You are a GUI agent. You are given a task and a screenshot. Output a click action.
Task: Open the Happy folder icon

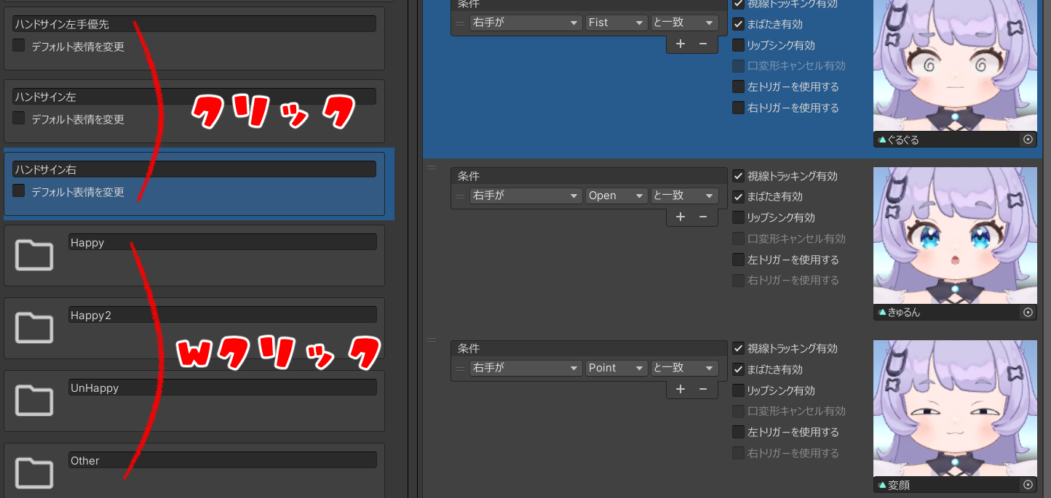tap(34, 254)
